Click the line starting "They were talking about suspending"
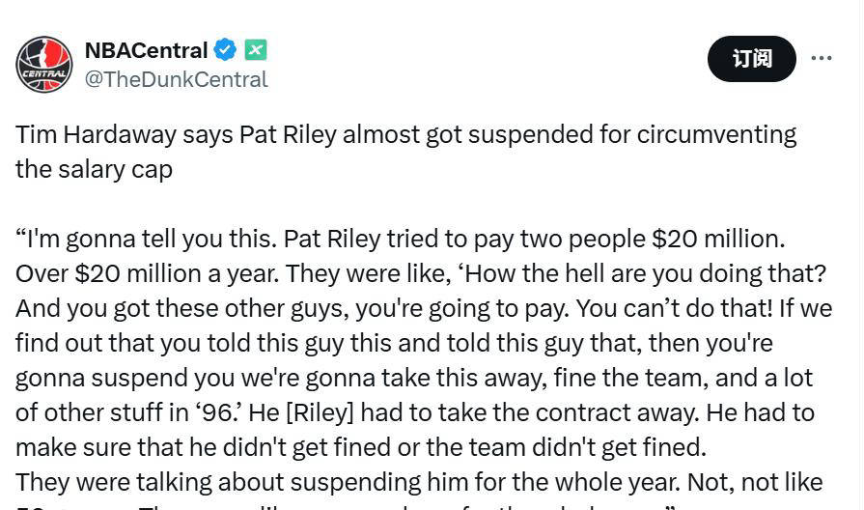The image size is (864, 510). [x=418, y=482]
